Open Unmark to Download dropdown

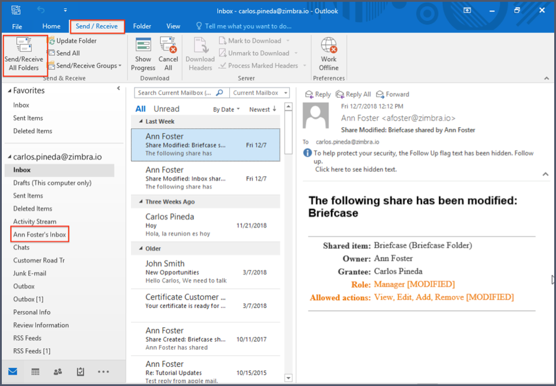pyautogui.click(x=296, y=53)
